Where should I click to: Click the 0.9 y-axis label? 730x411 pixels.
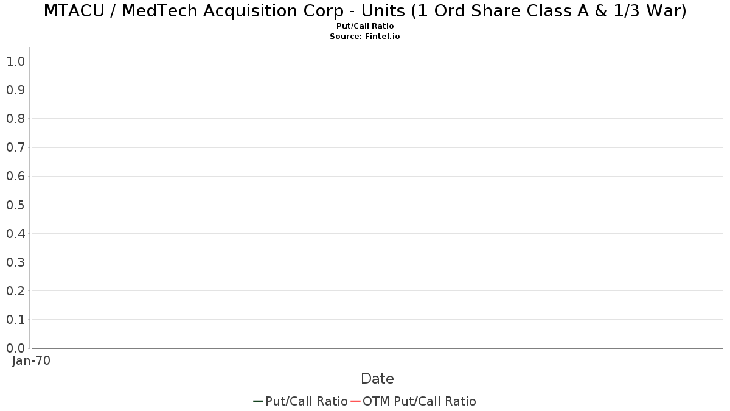pyautogui.click(x=15, y=90)
